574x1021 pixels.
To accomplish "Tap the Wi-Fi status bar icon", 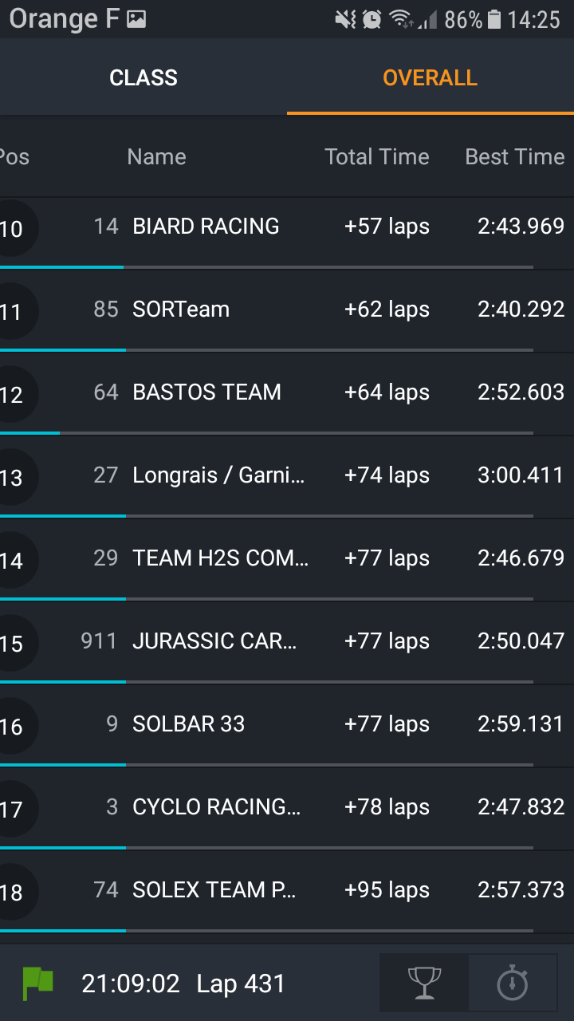I will click(401, 19).
